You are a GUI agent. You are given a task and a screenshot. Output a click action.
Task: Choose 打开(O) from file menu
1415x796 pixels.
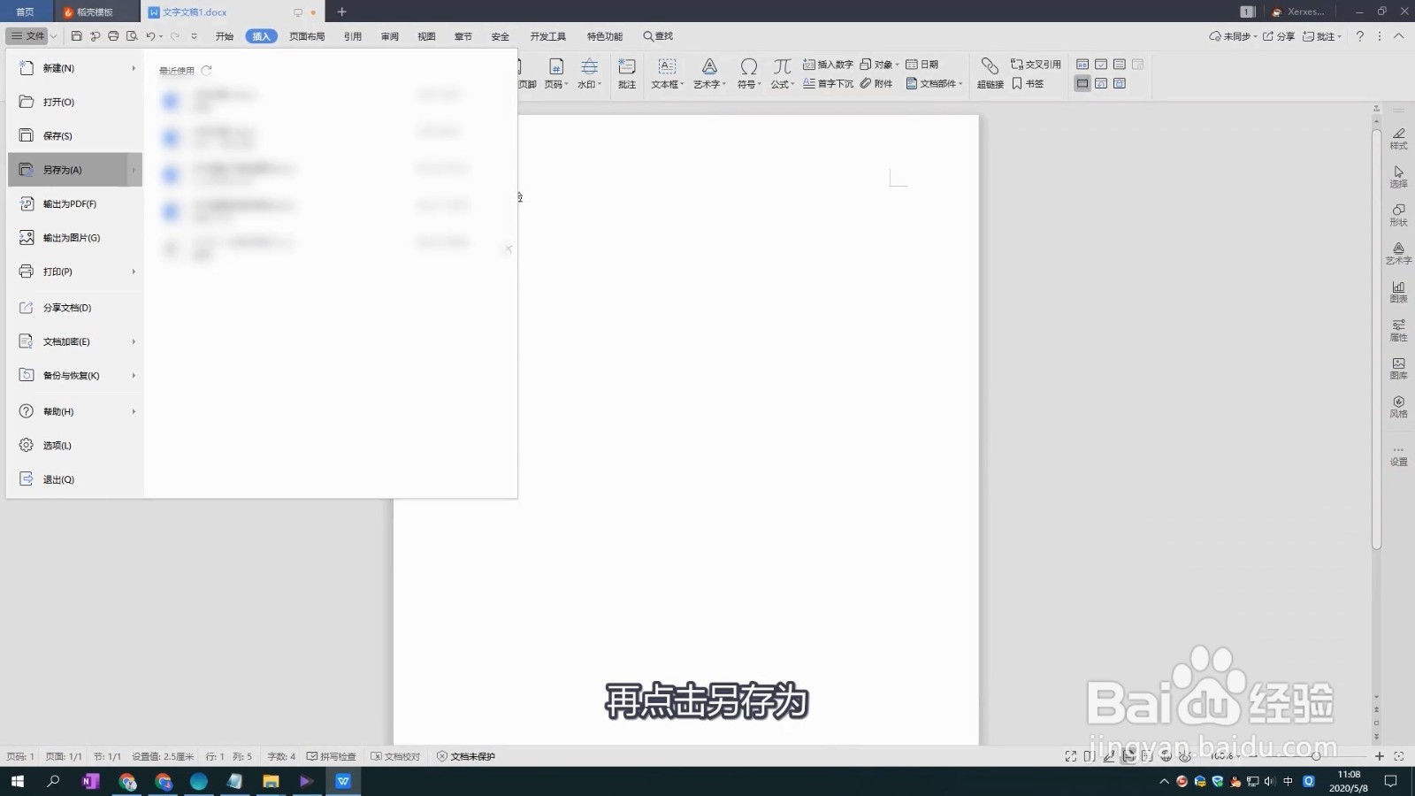click(75, 102)
